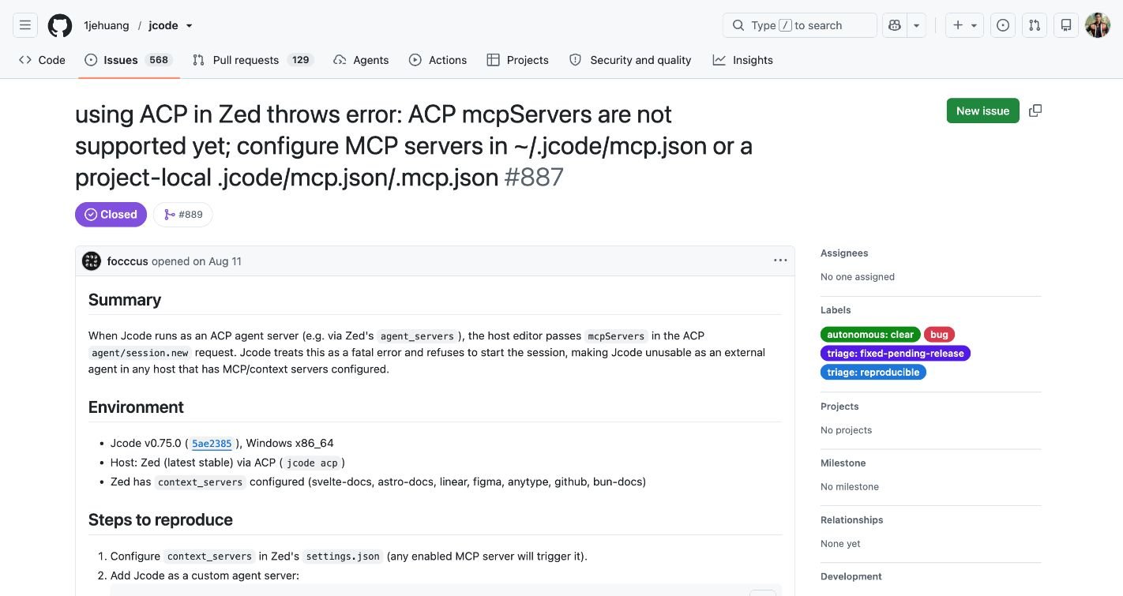Open the user profile avatar menu
This screenshot has width=1123, height=596.
pos(1098,25)
